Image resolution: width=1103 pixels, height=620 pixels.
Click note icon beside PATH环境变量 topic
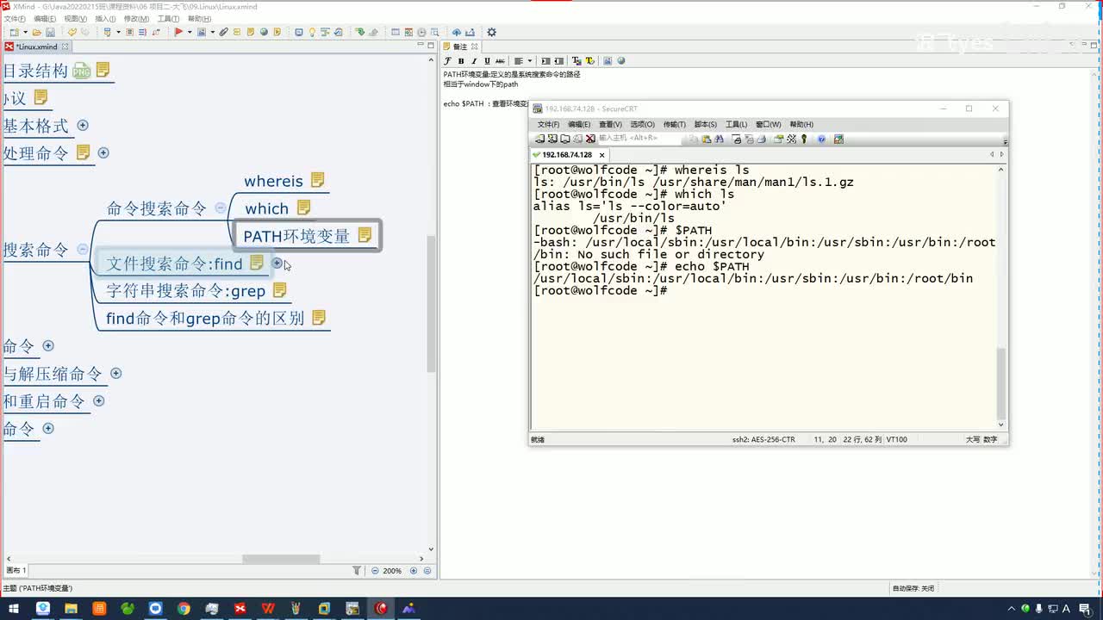click(365, 235)
